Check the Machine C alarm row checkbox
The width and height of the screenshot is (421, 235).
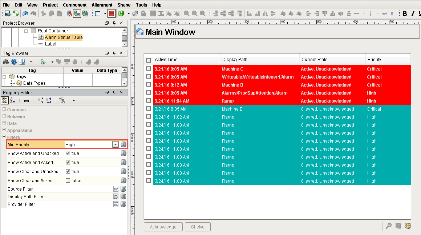point(149,69)
